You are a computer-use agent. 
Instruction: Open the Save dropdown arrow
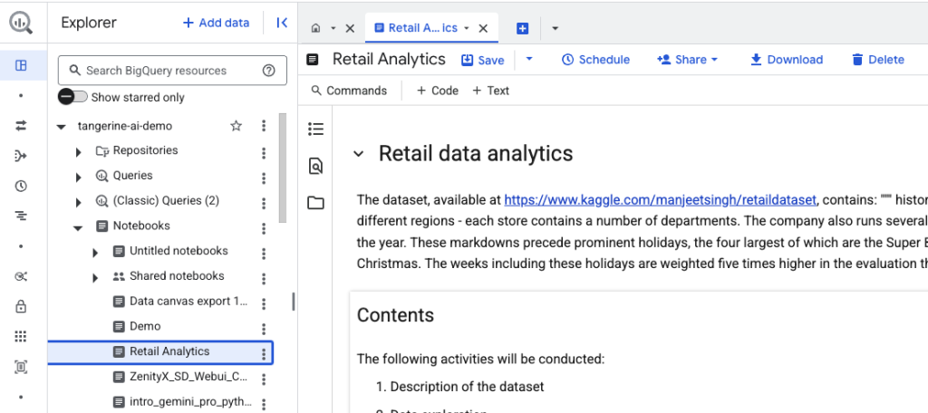tap(529, 59)
